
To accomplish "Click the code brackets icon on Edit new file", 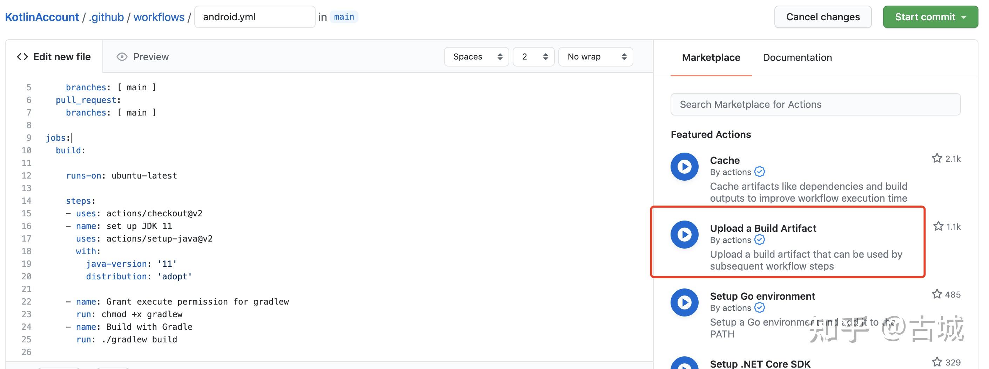I will 23,56.
